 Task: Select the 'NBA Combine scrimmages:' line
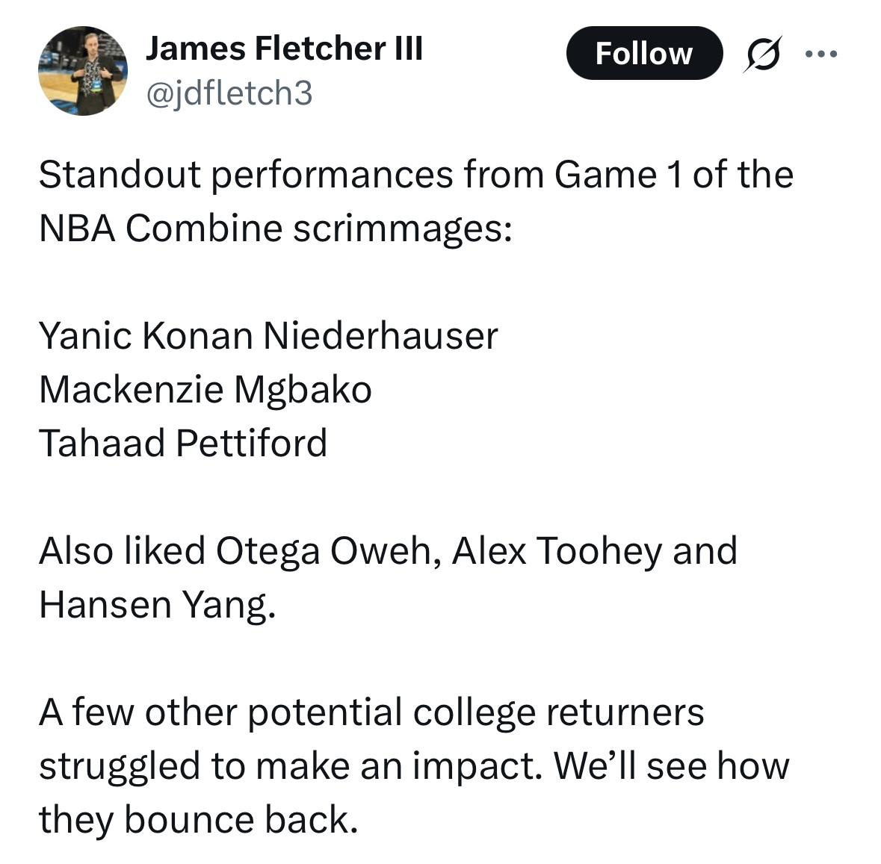click(x=276, y=229)
